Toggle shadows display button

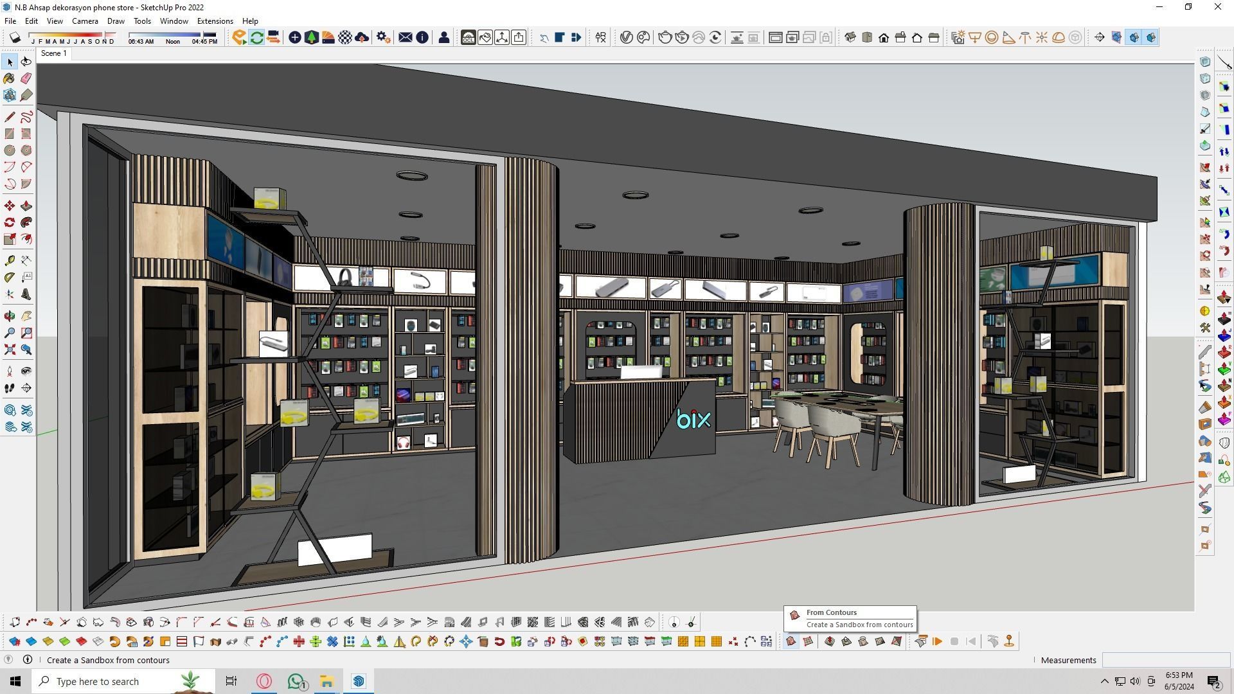click(15, 38)
